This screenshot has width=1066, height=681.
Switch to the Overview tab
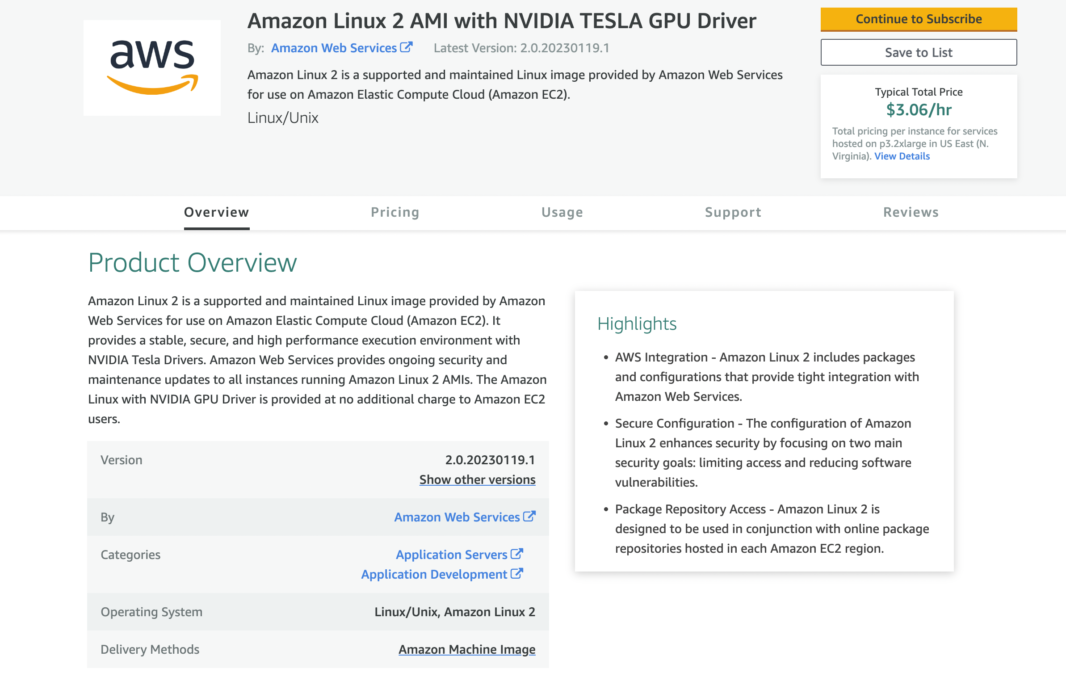tap(217, 212)
